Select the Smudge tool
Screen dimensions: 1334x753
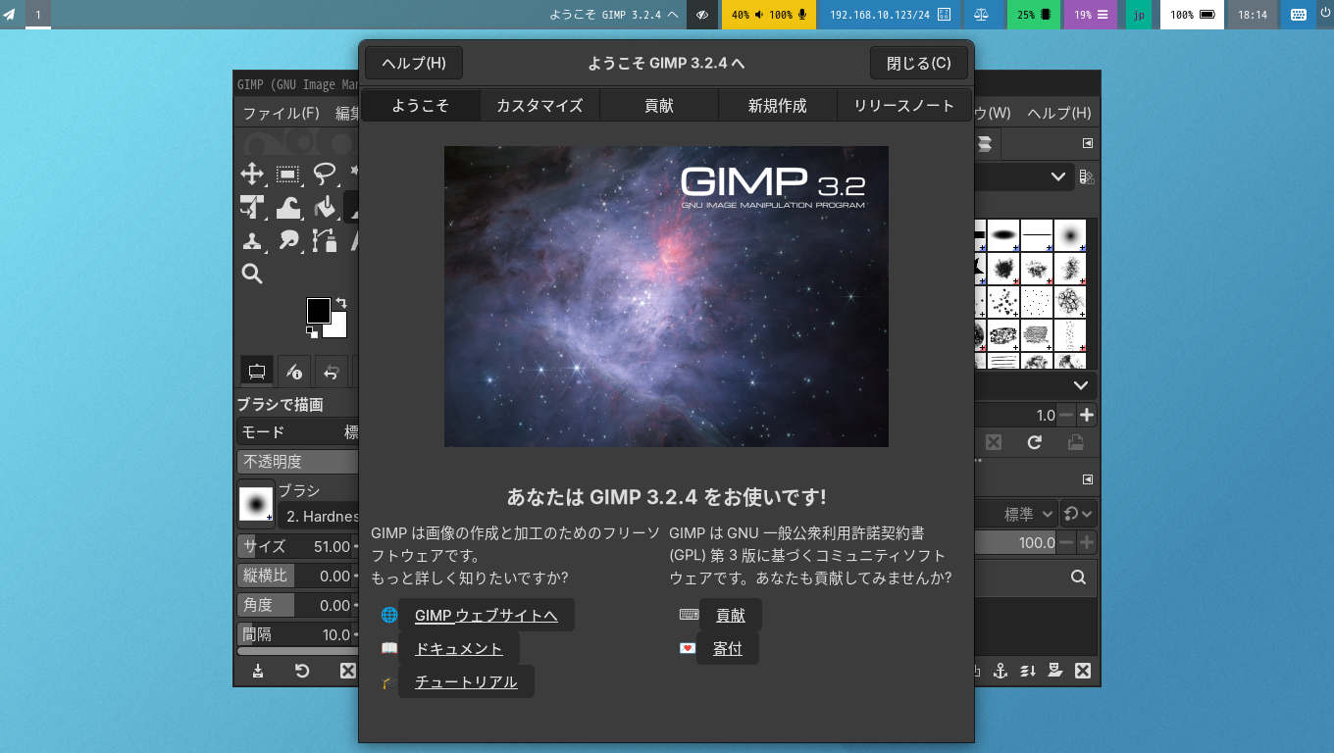[287, 240]
